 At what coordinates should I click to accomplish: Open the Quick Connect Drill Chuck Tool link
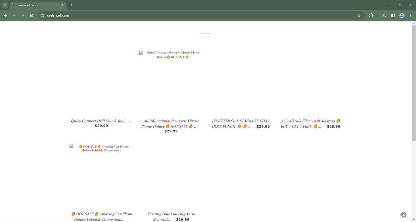[x=98, y=121]
